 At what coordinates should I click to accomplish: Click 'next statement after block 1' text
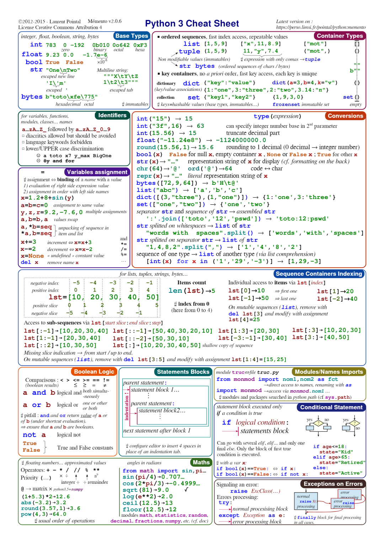[157, 431]
